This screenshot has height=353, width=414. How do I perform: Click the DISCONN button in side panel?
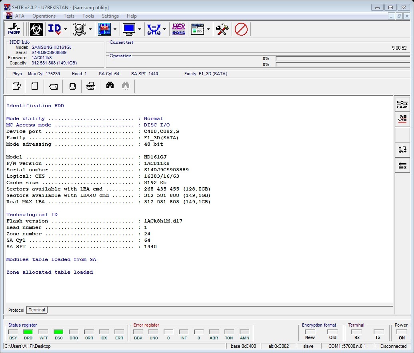(x=402, y=104)
